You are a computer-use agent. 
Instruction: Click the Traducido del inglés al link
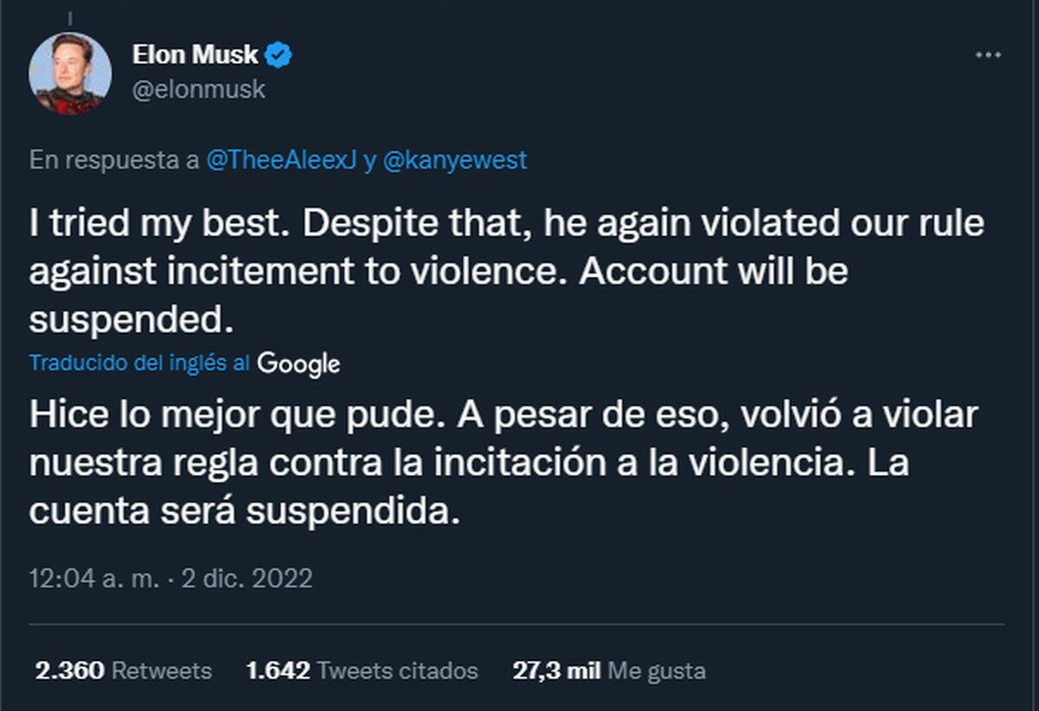141,364
